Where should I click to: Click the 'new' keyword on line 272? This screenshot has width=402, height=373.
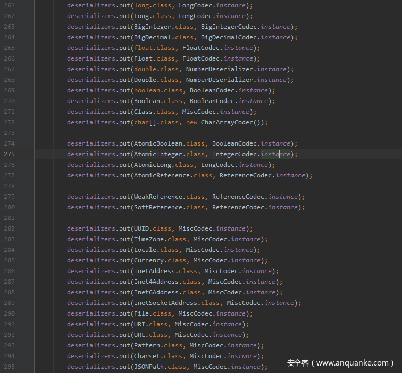click(x=191, y=122)
